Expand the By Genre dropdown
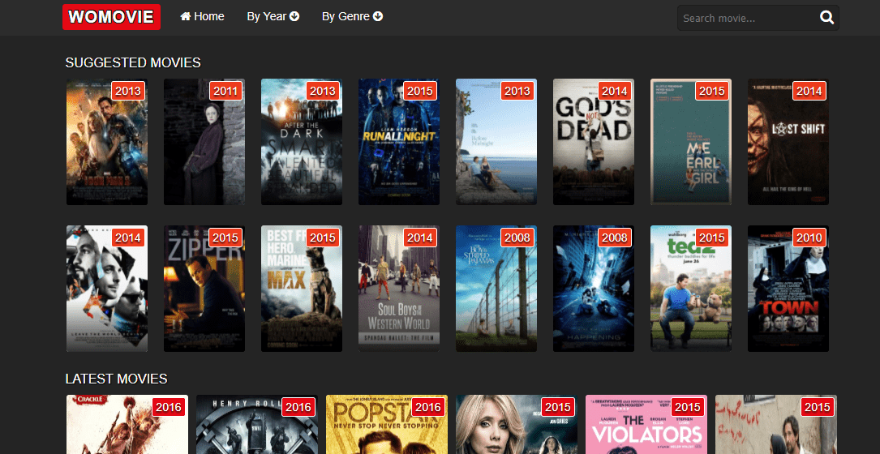The height and width of the screenshot is (454, 880). pyautogui.click(x=353, y=17)
